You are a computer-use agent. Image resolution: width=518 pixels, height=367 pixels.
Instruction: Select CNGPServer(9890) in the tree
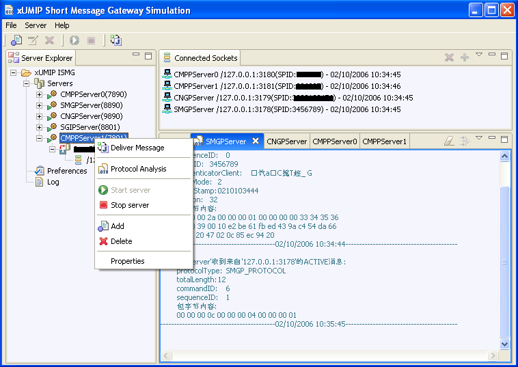tap(92, 116)
